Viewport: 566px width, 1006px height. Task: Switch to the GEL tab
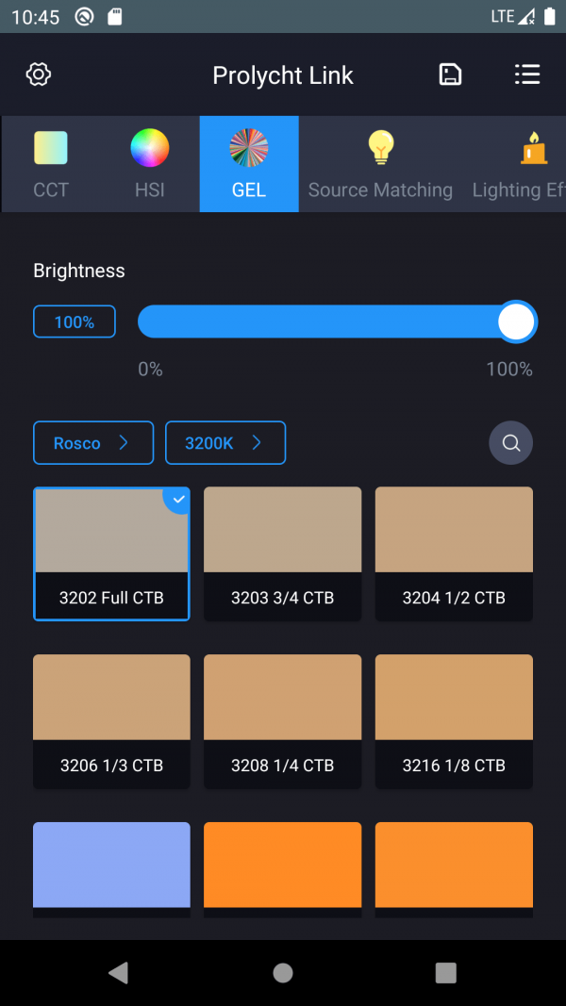(x=249, y=164)
